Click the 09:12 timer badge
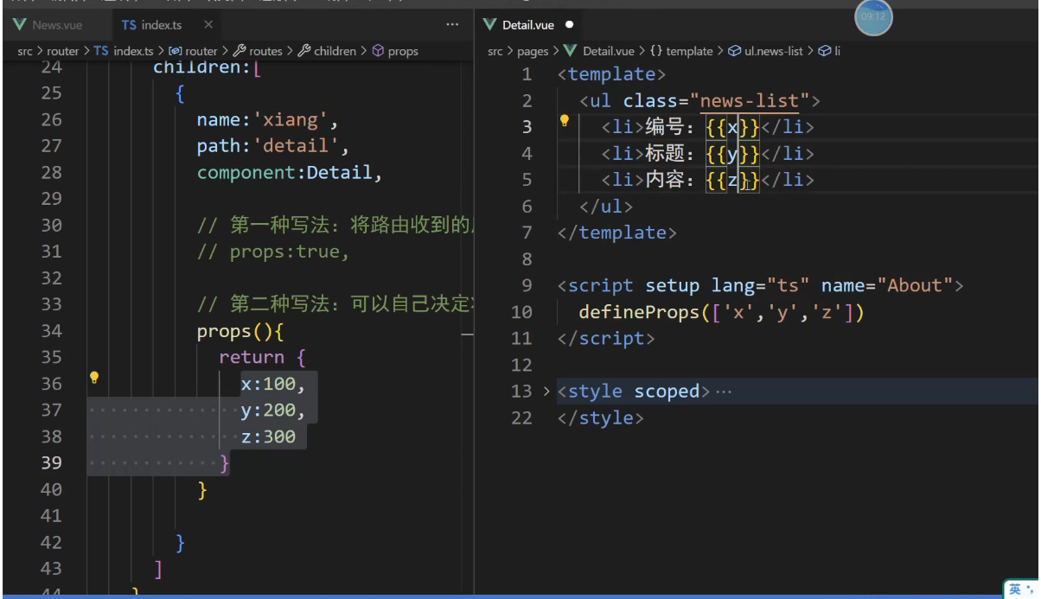Screen dimensions: 1041x599 pyautogui.click(x=873, y=16)
